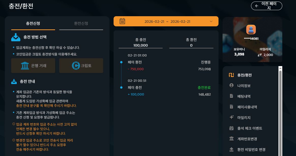Open 출석 체크 이벤트 calendar icon
This screenshot has height=156, width=296.
click(x=231, y=128)
